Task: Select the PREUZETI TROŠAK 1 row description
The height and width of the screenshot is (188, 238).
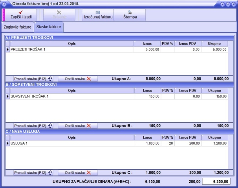Action: (x=71, y=50)
